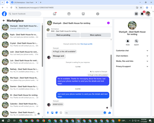Screen dimensions: 154x123
Task: Open a new browser tab
Action: (41, 2)
